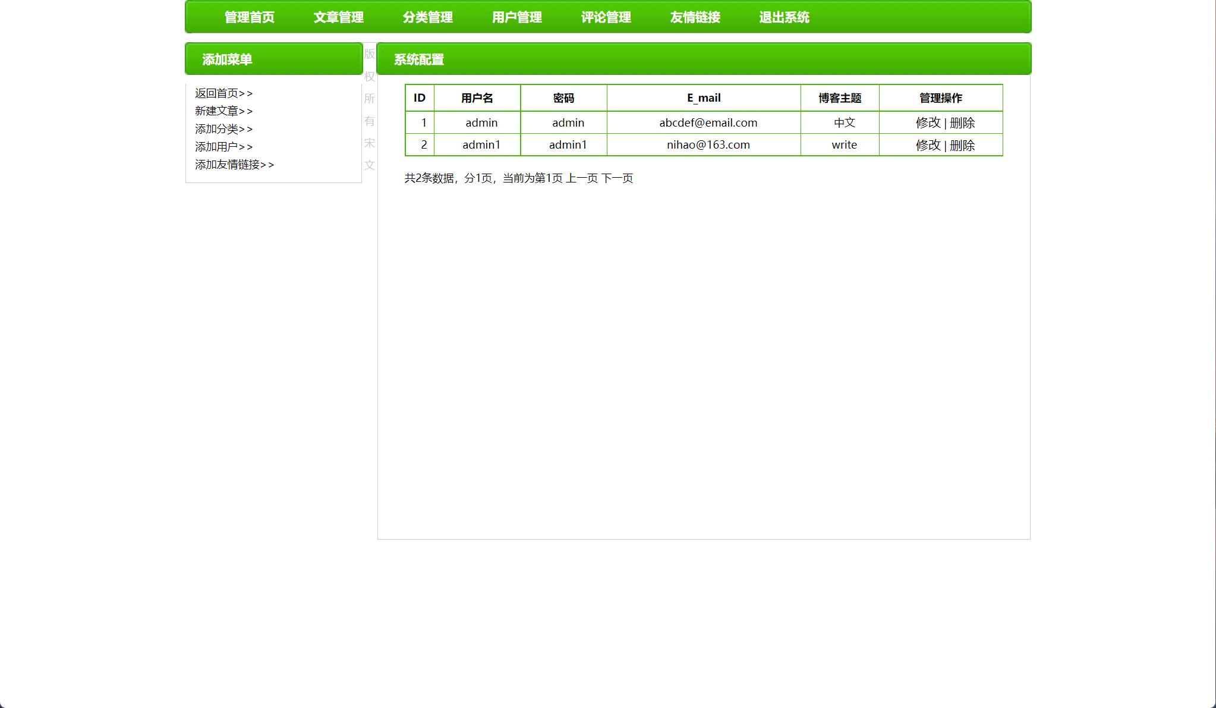This screenshot has width=1216, height=708.
Task: Go to 上一页 in pagination
Action: [581, 178]
